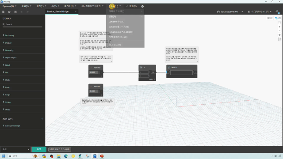Image resolution: width=283 pixels, height=159 pixels.
Task: Open the user account dropdown
Action: pos(242,12)
